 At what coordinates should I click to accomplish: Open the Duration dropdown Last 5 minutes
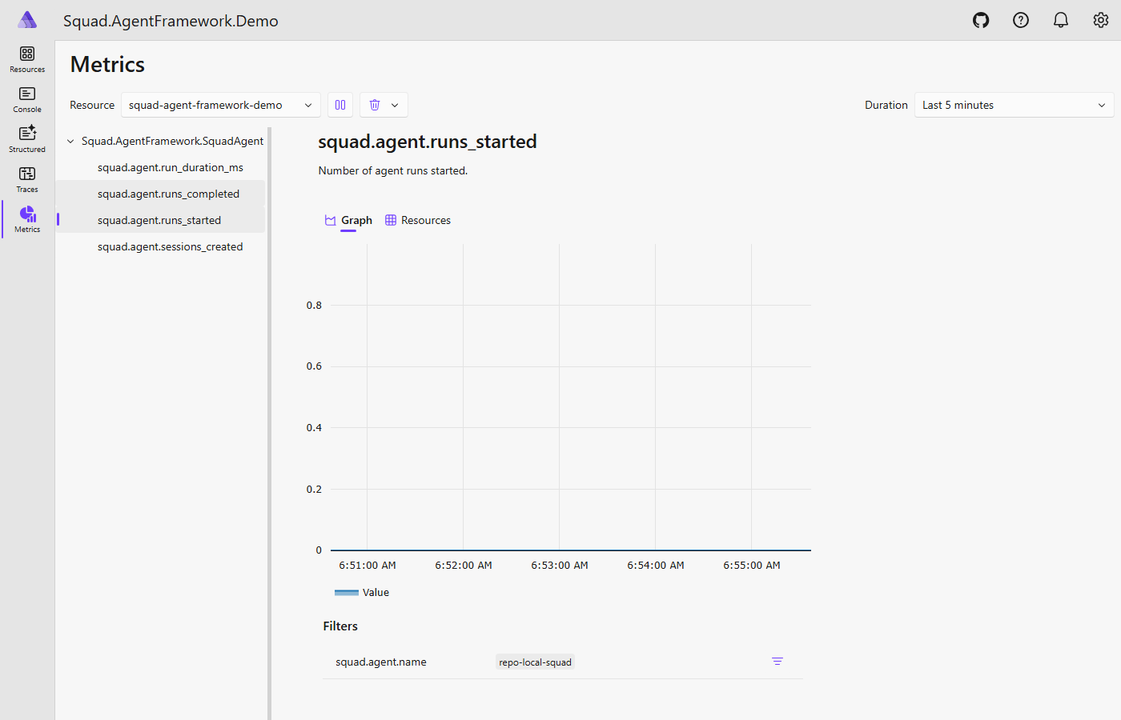(x=1014, y=105)
